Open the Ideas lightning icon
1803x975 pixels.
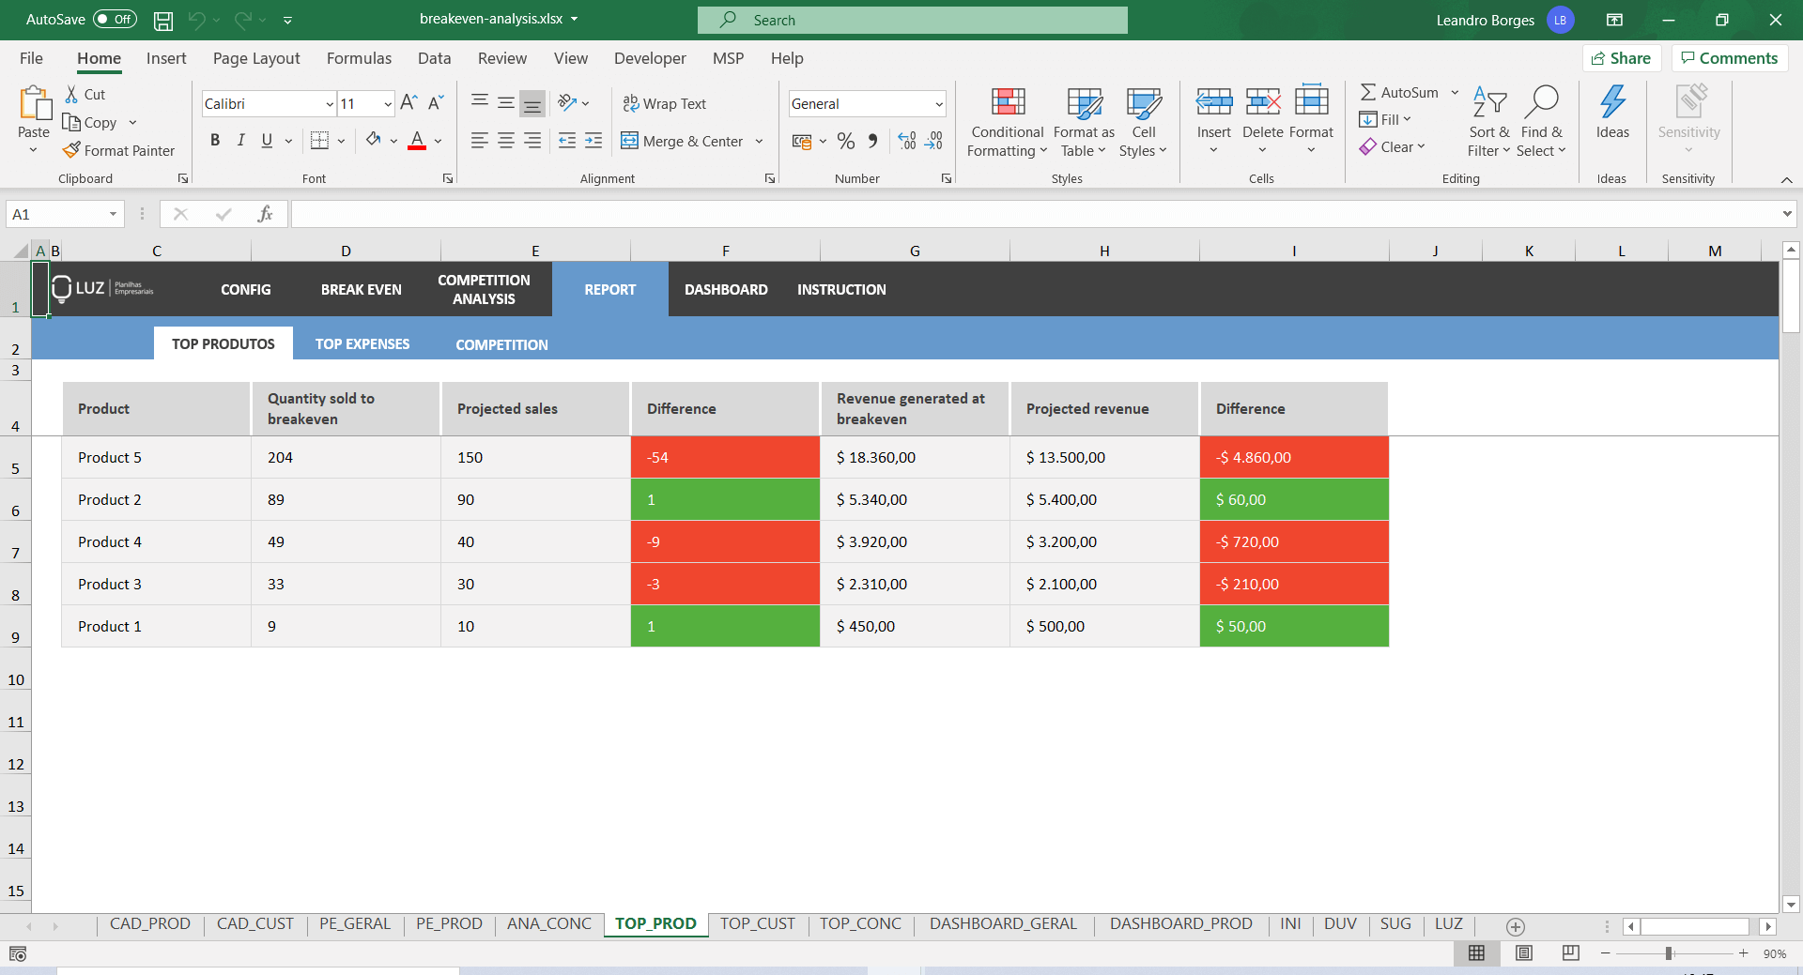tap(1611, 103)
